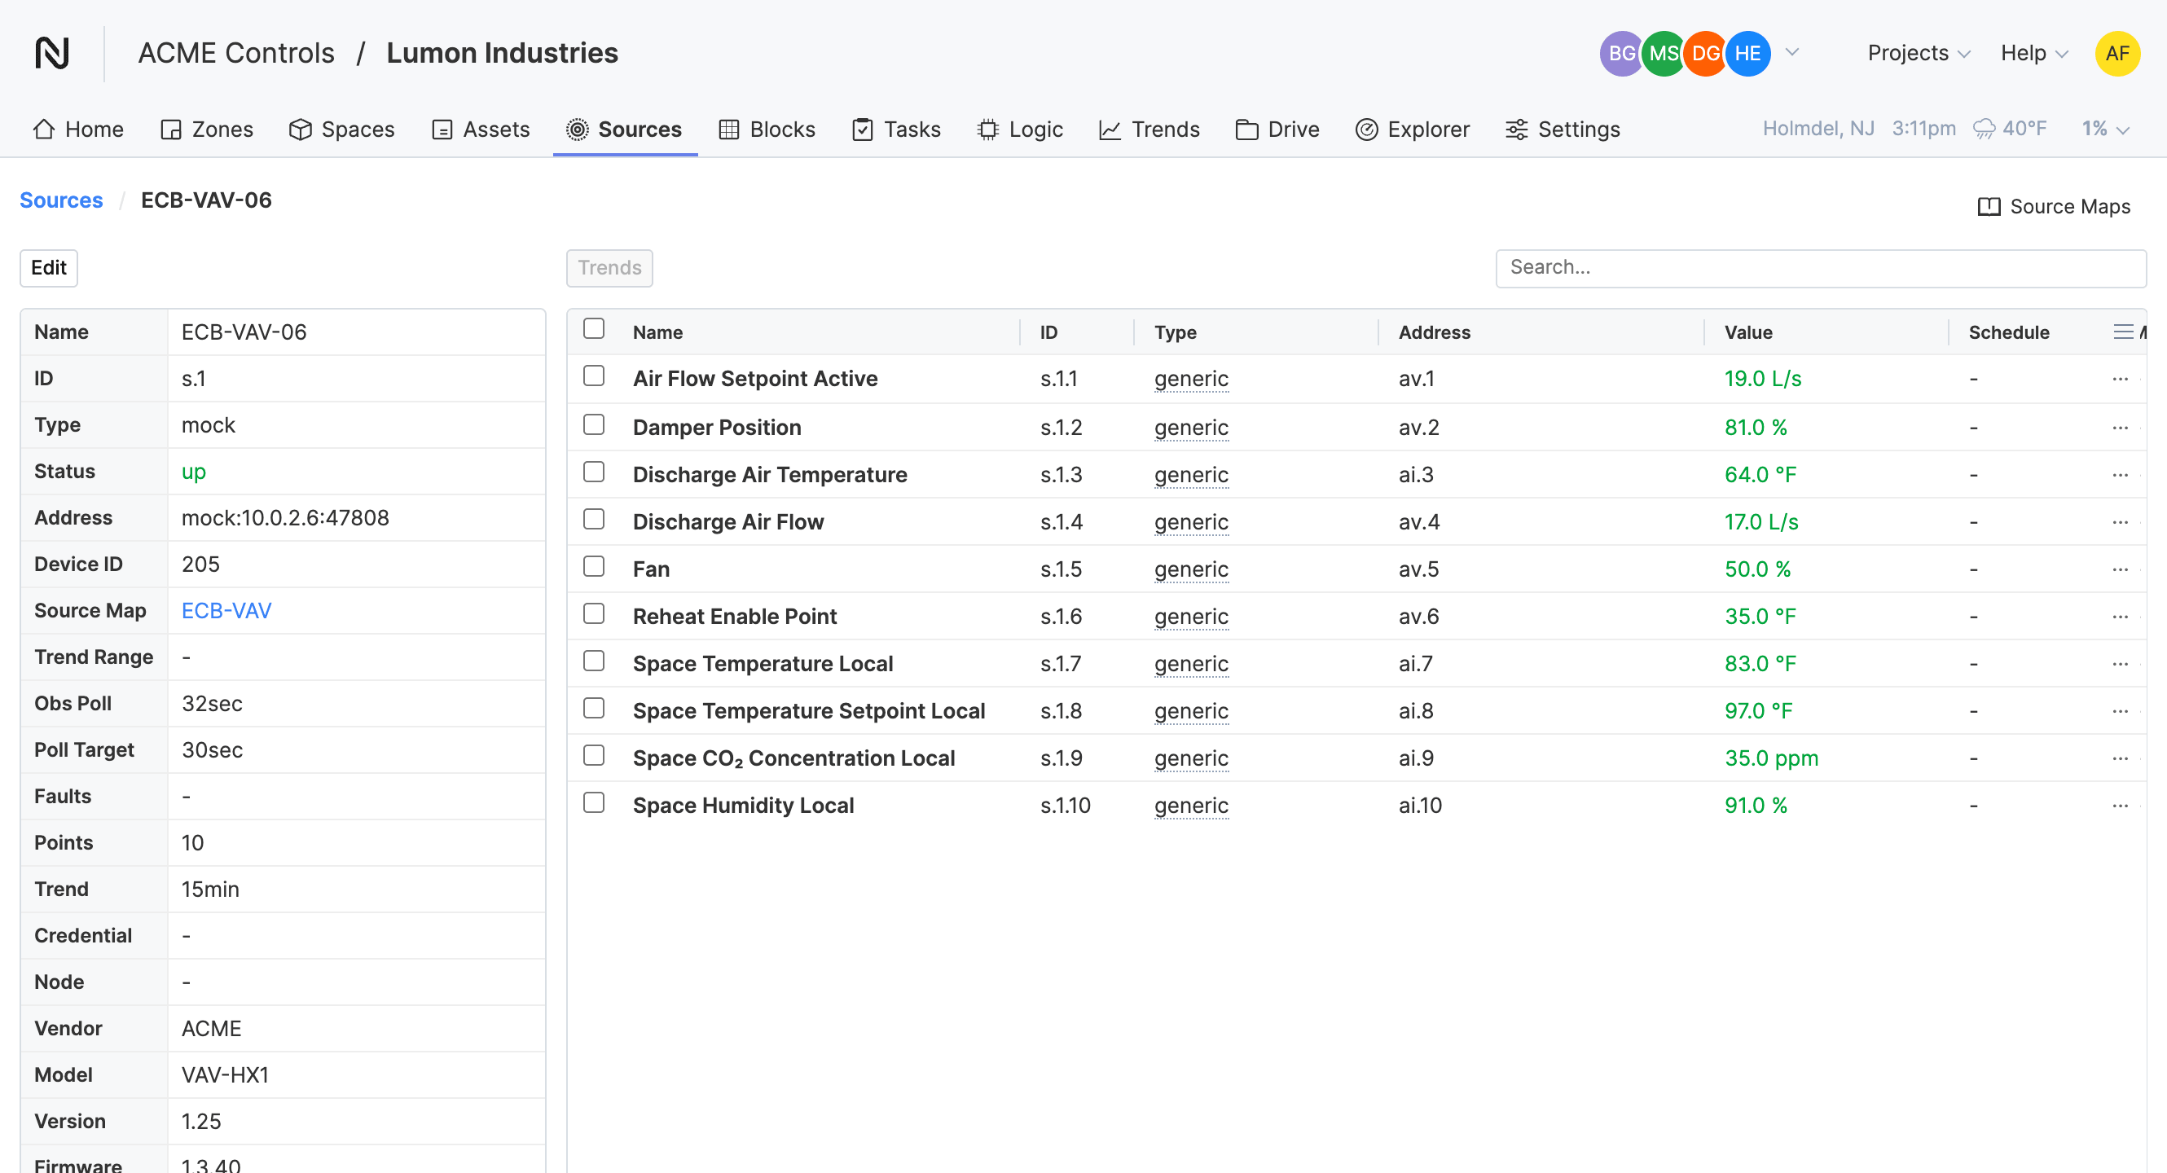Go to the Explorer tab
2167x1173 pixels.
[1413, 130]
